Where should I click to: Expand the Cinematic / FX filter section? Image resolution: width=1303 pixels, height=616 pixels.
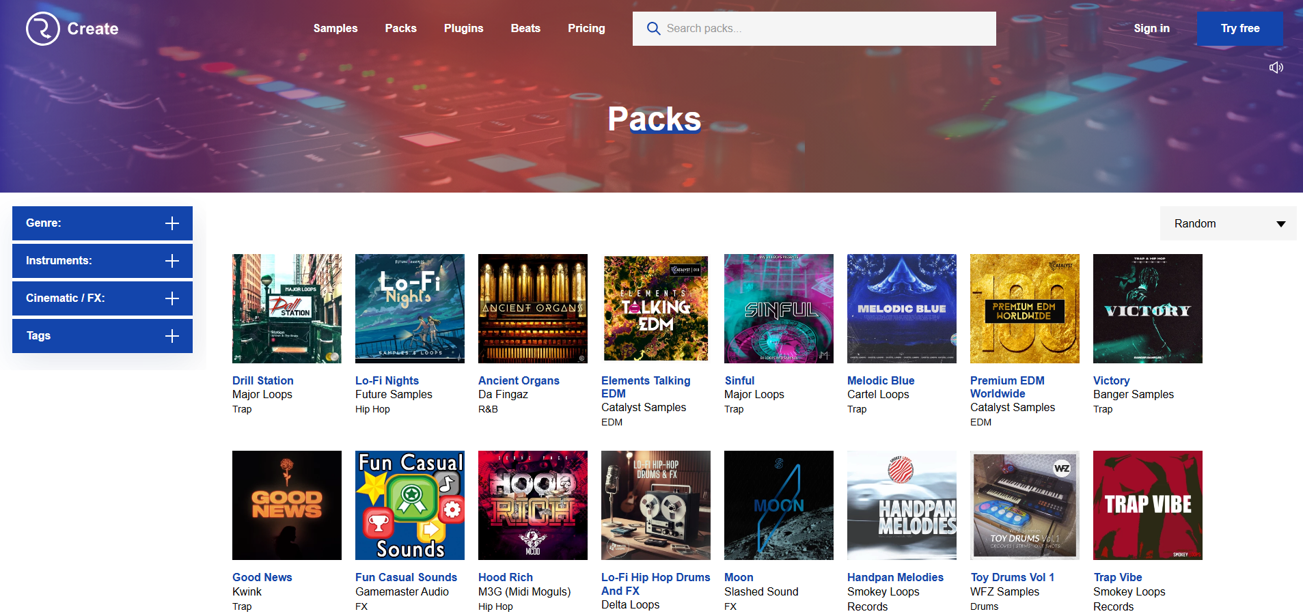click(172, 298)
